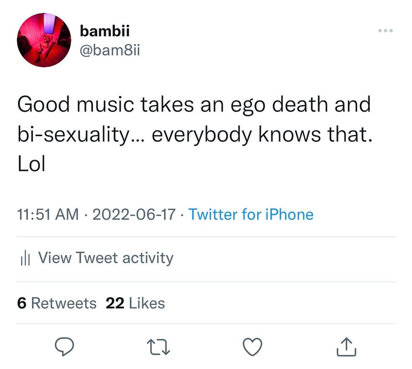Click the display name bambii
Screen dimensions: 412x369
pyautogui.click(x=105, y=31)
